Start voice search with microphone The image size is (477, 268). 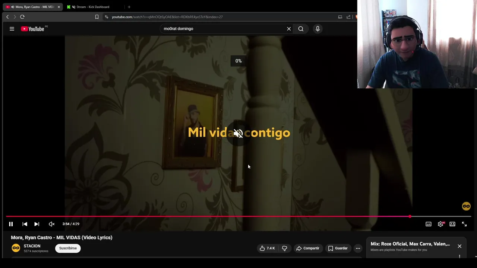[318, 29]
